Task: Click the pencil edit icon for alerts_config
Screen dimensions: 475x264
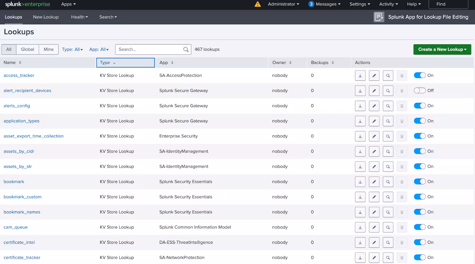Action: (x=374, y=106)
